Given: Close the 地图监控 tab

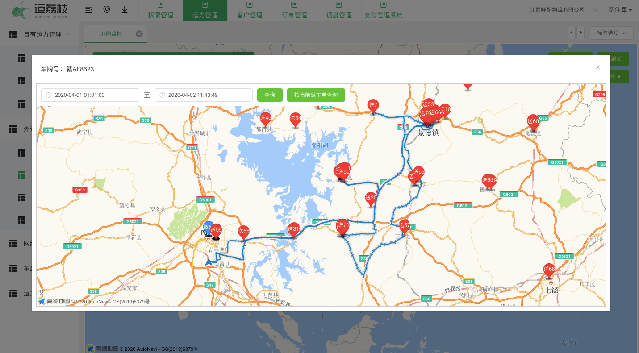Looking at the screenshot, I should (x=139, y=34).
